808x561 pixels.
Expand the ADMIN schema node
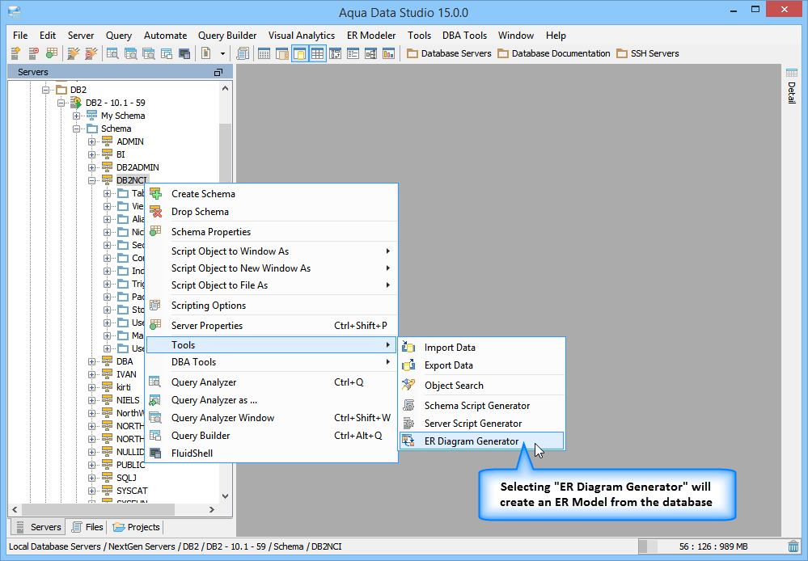(91, 141)
